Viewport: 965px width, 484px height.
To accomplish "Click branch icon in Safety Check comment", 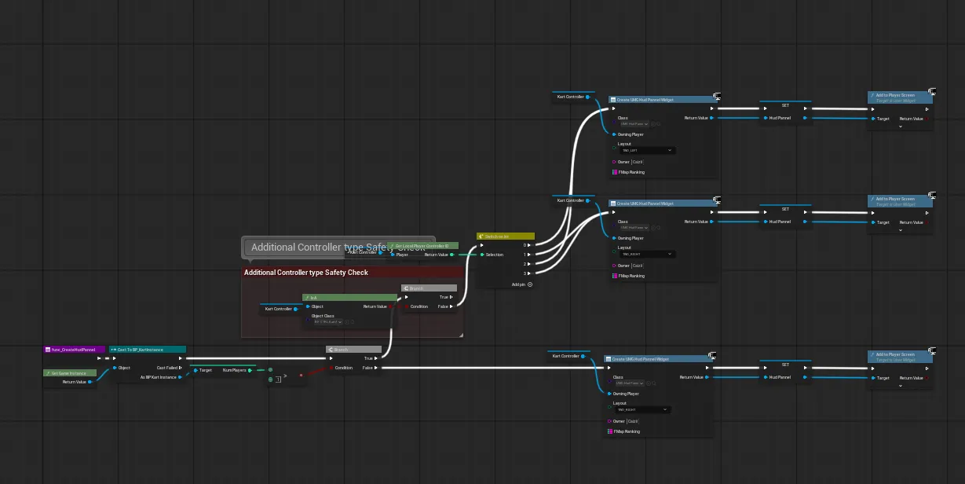I will click(x=405, y=288).
